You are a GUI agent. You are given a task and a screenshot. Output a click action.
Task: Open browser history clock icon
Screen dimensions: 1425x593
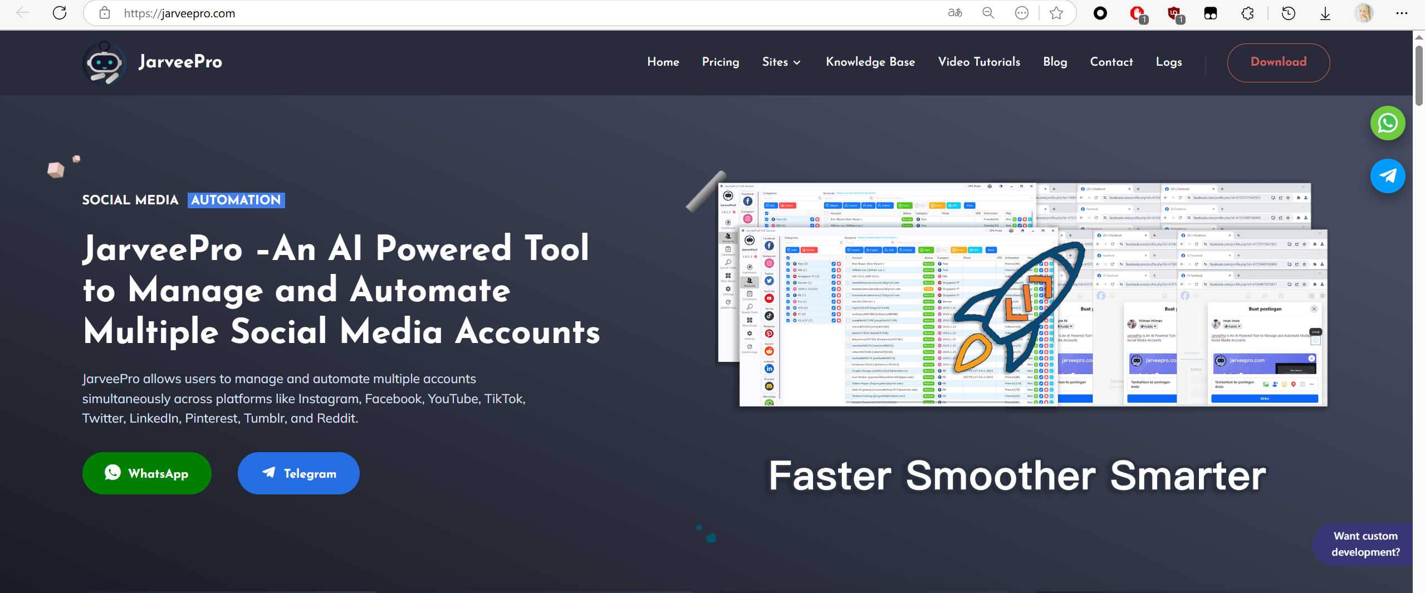[1289, 13]
